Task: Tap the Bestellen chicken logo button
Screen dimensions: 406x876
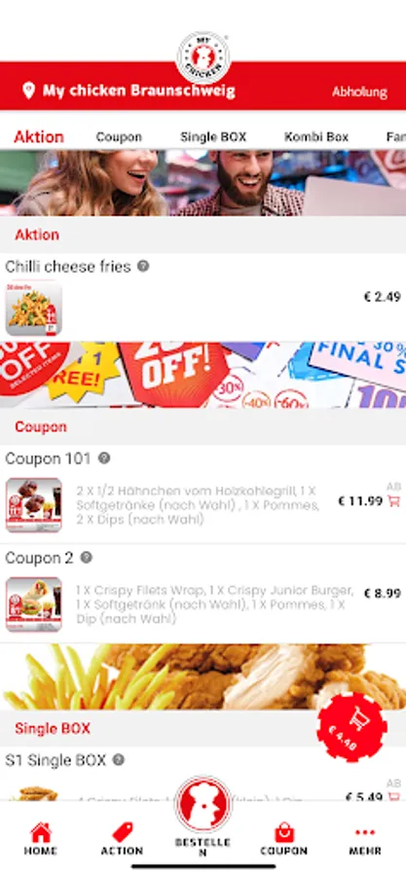Action: (203, 804)
